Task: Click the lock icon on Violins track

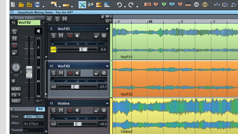Action: coord(96,110)
